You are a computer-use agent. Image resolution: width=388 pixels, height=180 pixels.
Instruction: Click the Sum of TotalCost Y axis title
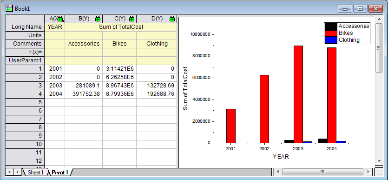[185, 89]
